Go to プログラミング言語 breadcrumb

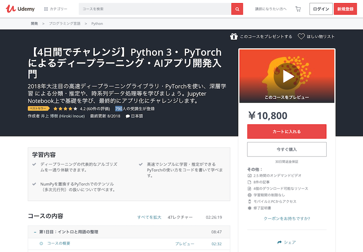click(64, 24)
